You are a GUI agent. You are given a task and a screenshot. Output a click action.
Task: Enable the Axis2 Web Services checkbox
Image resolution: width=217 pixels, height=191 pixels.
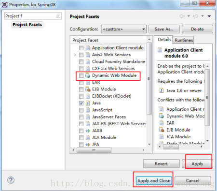click(x=81, y=55)
